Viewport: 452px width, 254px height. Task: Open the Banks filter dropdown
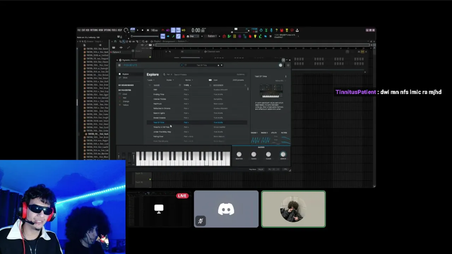(x=189, y=80)
